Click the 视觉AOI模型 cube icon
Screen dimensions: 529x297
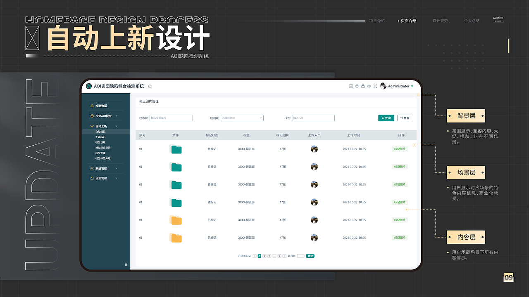point(92,116)
